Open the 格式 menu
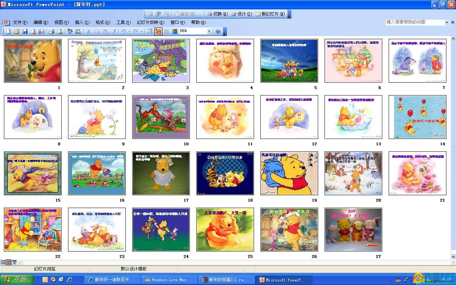The image size is (456, 285). (x=103, y=22)
